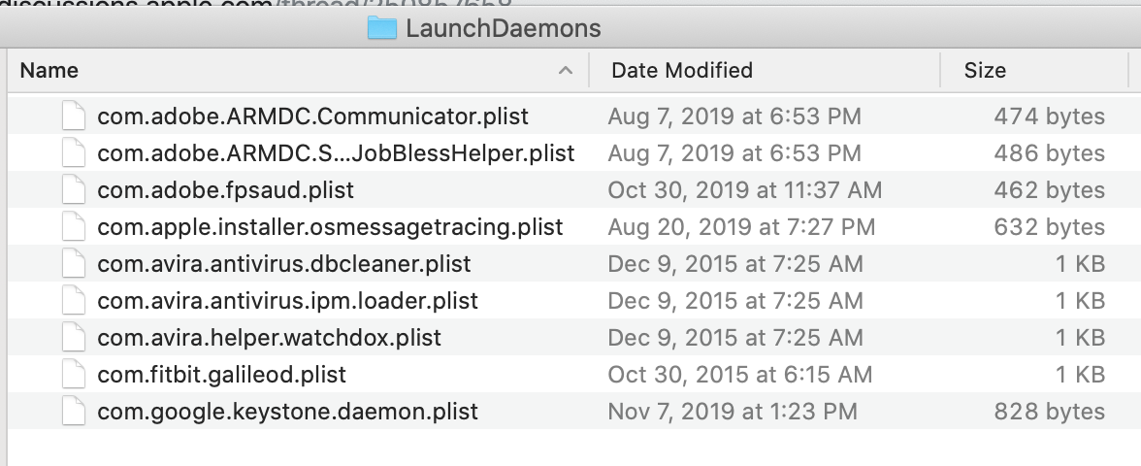Toggle sort direction arrow in Name column
Screen dimensions: 1141x466
tap(565, 71)
